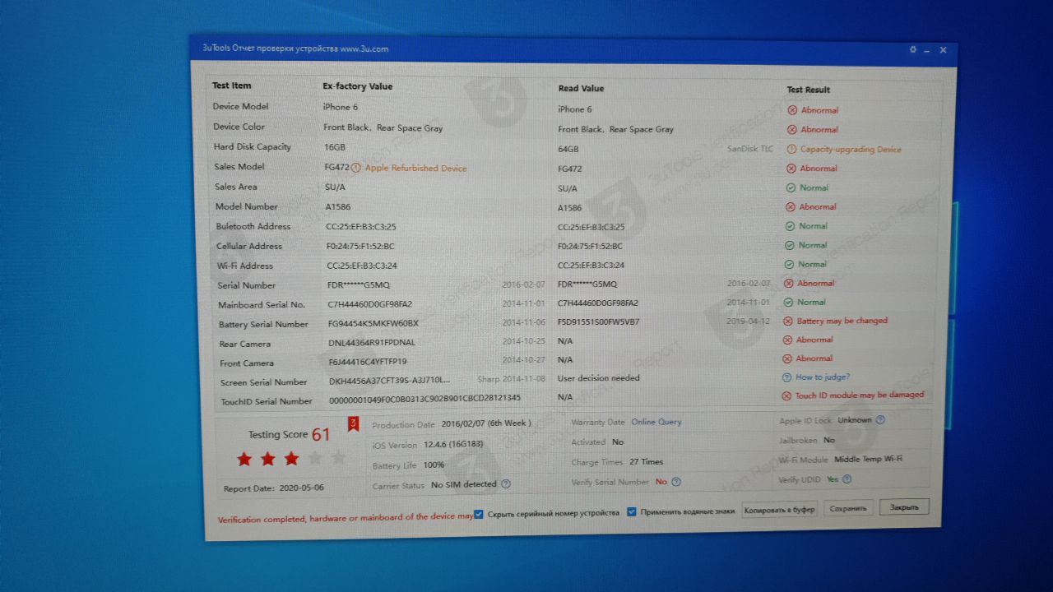Click the Testing Score 61 value
The width and height of the screenshot is (1053, 592).
coord(320,434)
